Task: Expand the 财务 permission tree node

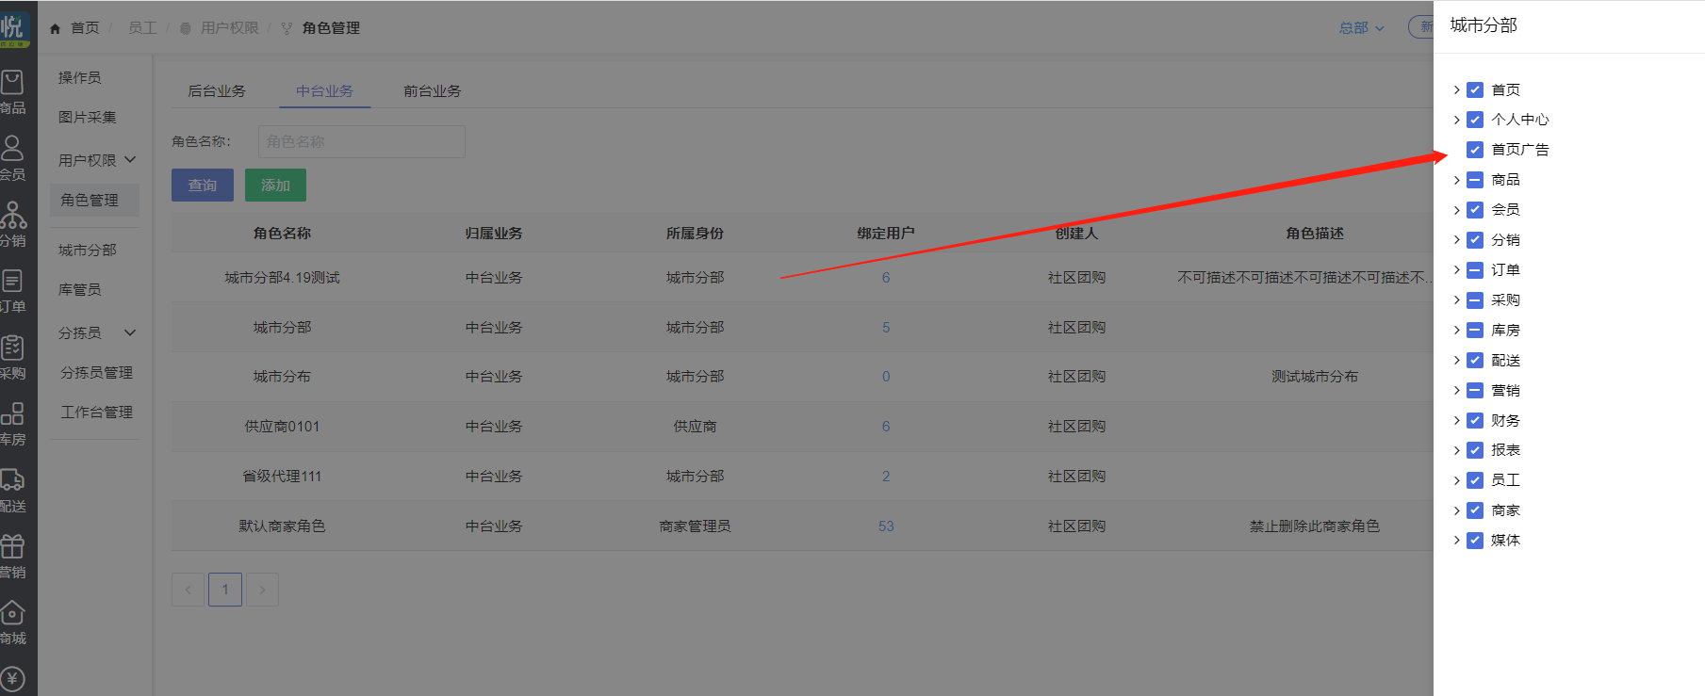Action: point(1456,421)
